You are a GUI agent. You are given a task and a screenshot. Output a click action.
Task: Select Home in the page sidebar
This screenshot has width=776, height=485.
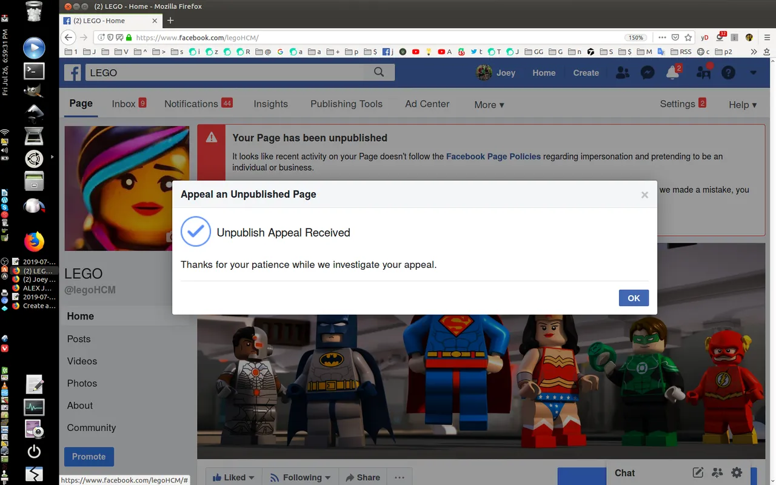pos(81,316)
